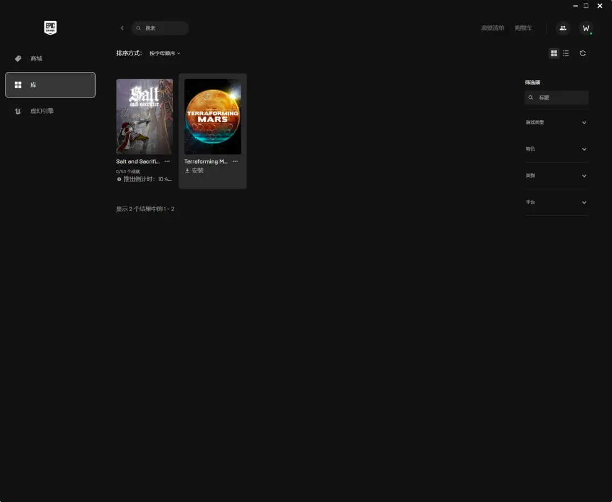Click the filter 标题 title input field

tap(556, 97)
